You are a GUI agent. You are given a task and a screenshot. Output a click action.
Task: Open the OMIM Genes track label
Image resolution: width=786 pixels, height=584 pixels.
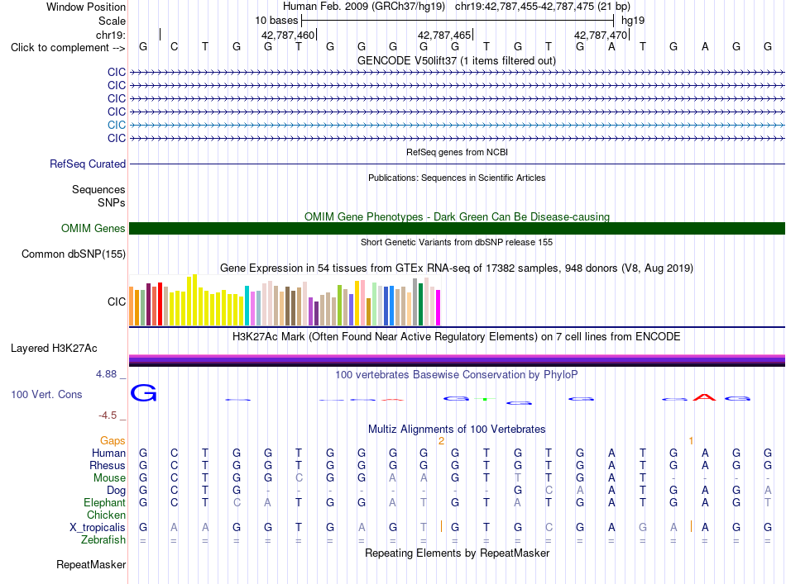pos(93,228)
